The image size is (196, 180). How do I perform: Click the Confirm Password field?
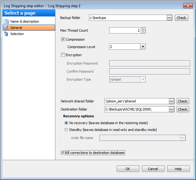tap(150, 71)
